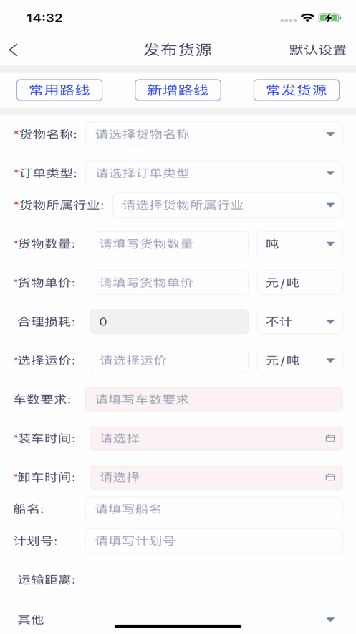
Task: Click the 船名 input field
Action: [214, 508]
